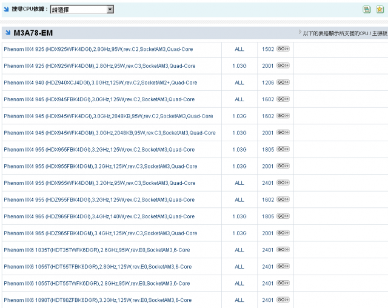The image size is (388, 308).
Task: Open Phenom IIX6 1055T HDT55TWFK6DGR 95W link
Action: pyautogui.click(x=97, y=284)
